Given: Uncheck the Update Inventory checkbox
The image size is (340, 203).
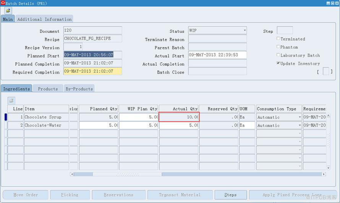Looking at the screenshot, I should point(278,63).
